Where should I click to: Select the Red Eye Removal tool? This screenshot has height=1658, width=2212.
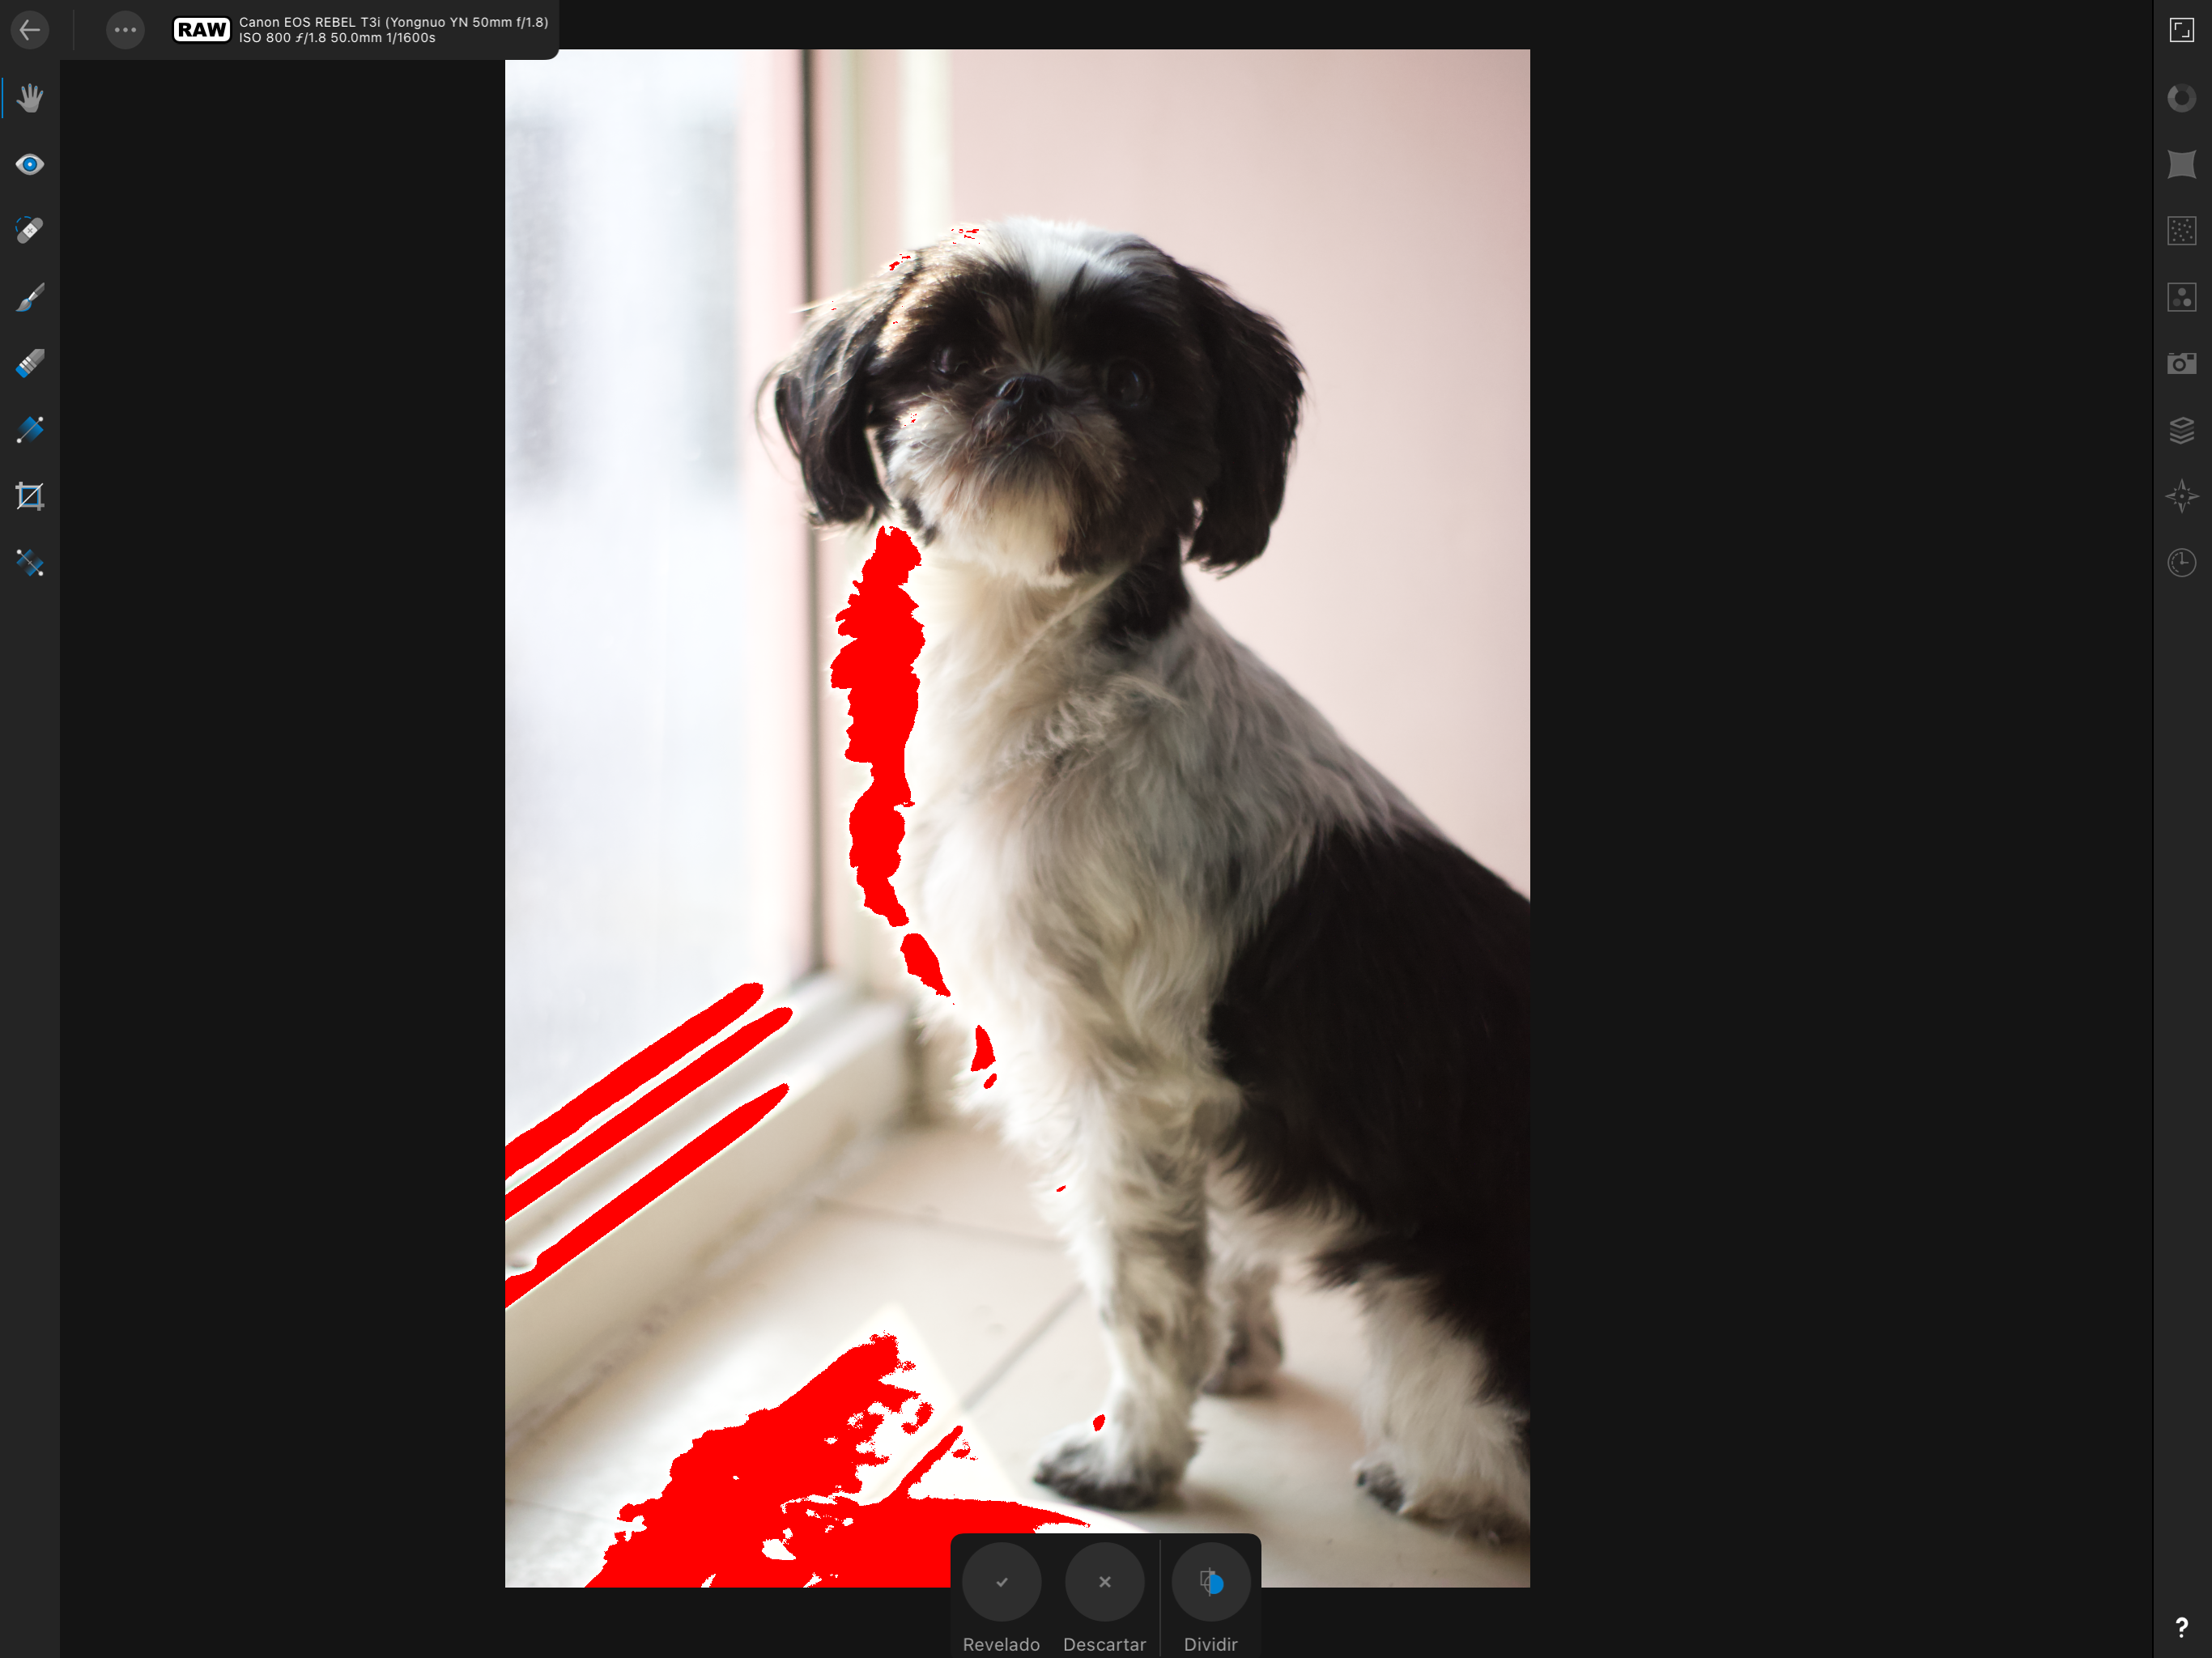[30, 164]
